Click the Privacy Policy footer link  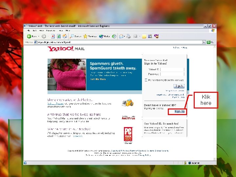point(144,155)
